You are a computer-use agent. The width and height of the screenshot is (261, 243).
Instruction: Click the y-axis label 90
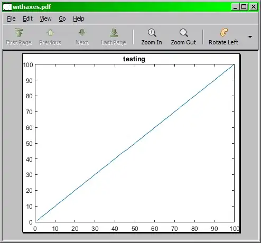pos(29,81)
